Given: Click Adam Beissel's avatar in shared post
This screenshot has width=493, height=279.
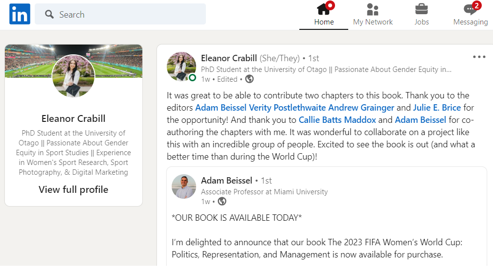Looking at the screenshot, I should [x=184, y=186].
